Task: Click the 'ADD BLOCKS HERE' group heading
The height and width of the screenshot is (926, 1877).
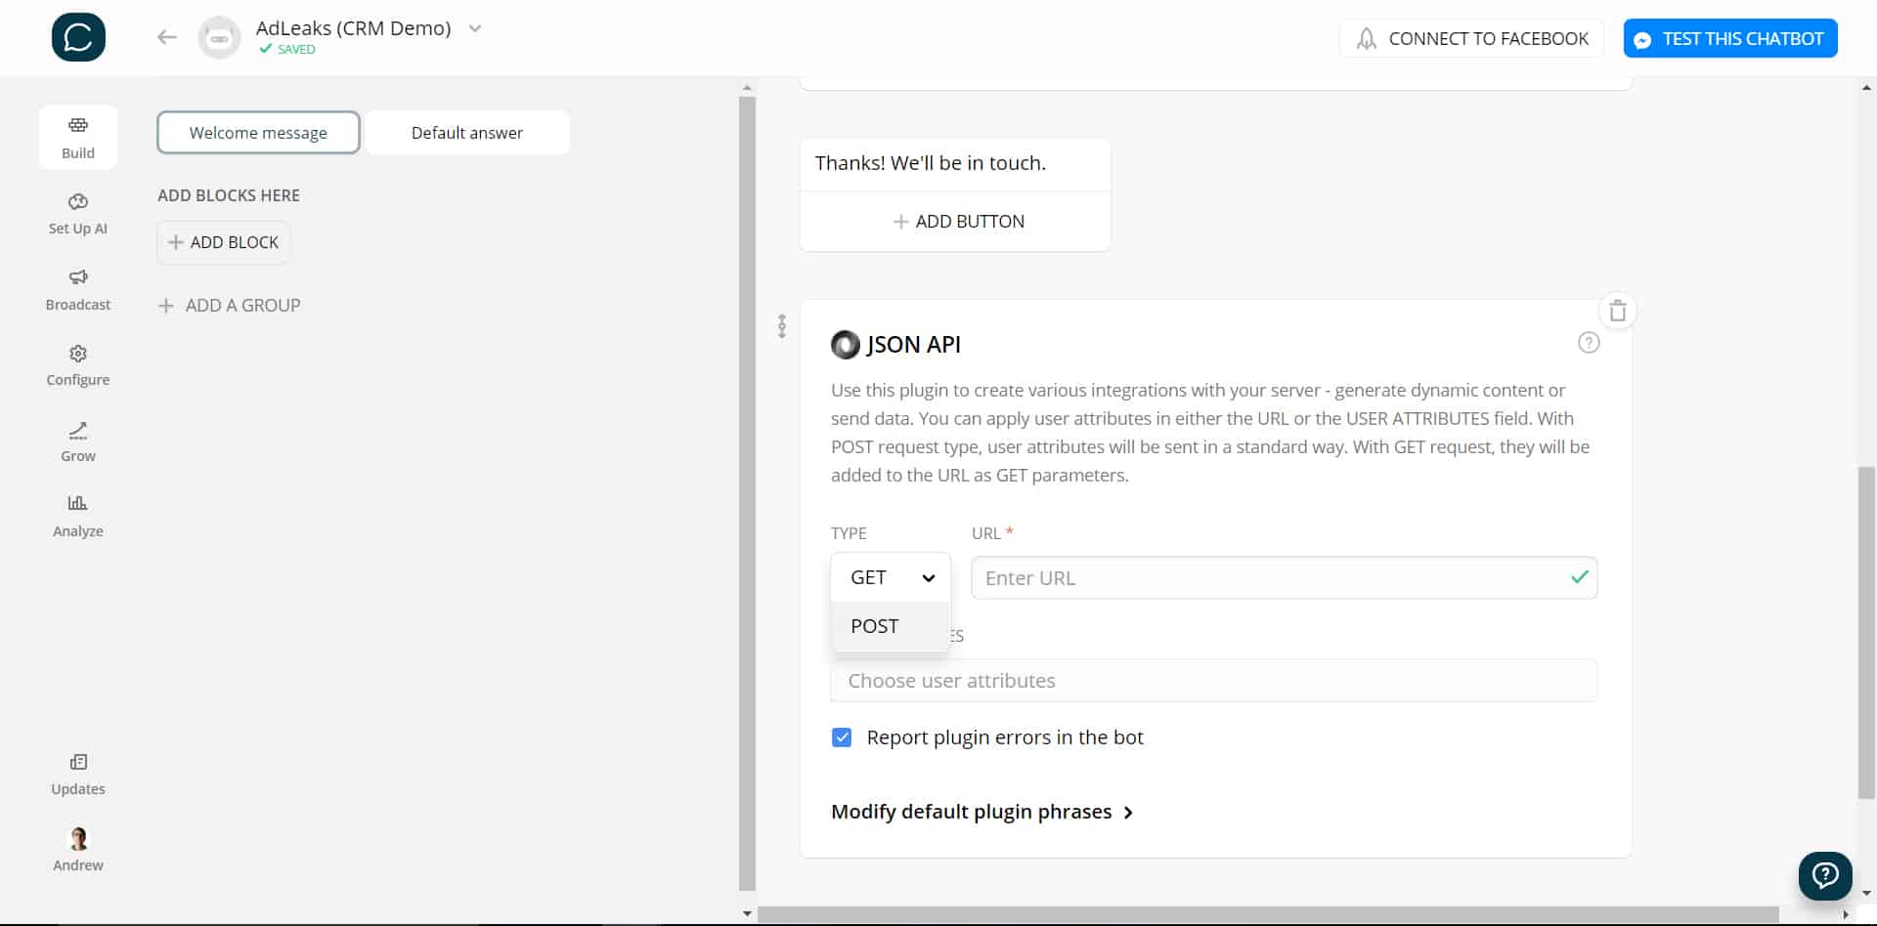Action: 229,195
